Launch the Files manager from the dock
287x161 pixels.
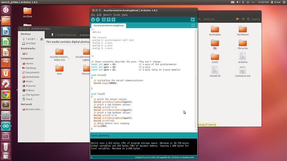[6, 20]
